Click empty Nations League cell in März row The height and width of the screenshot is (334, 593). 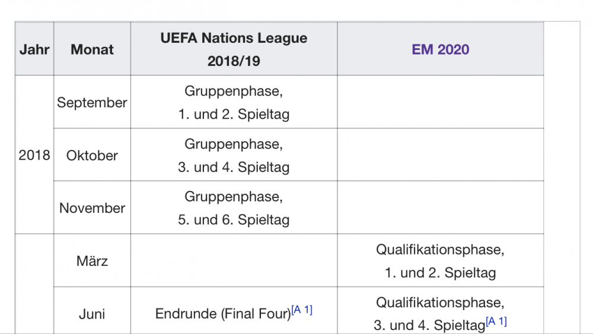pyautogui.click(x=234, y=260)
